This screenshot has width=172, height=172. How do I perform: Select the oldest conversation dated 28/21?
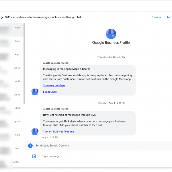(x=11, y=162)
